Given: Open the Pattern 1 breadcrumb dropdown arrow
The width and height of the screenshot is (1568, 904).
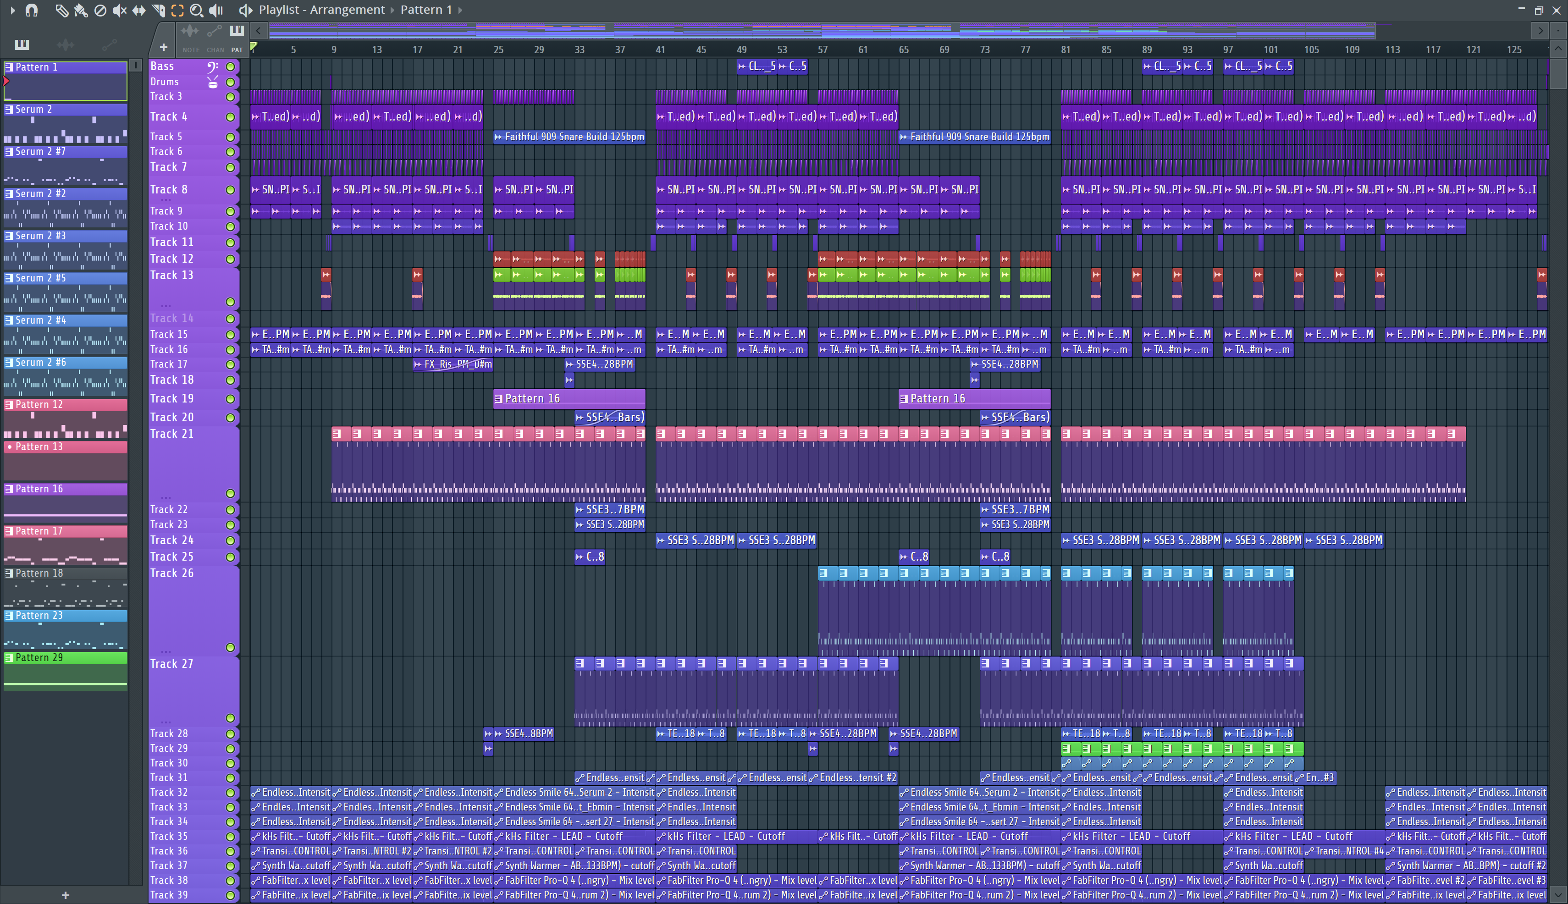Looking at the screenshot, I should tap(459, 10).
